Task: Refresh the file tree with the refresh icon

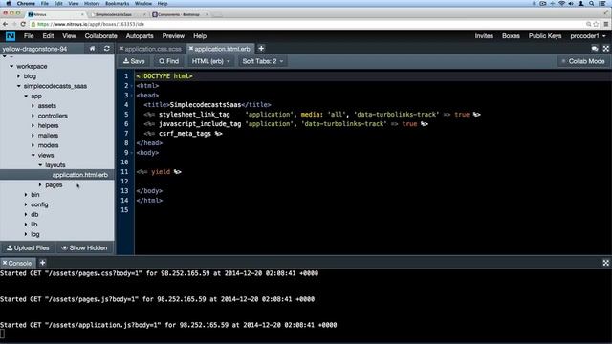Action: tap(106, 49)
